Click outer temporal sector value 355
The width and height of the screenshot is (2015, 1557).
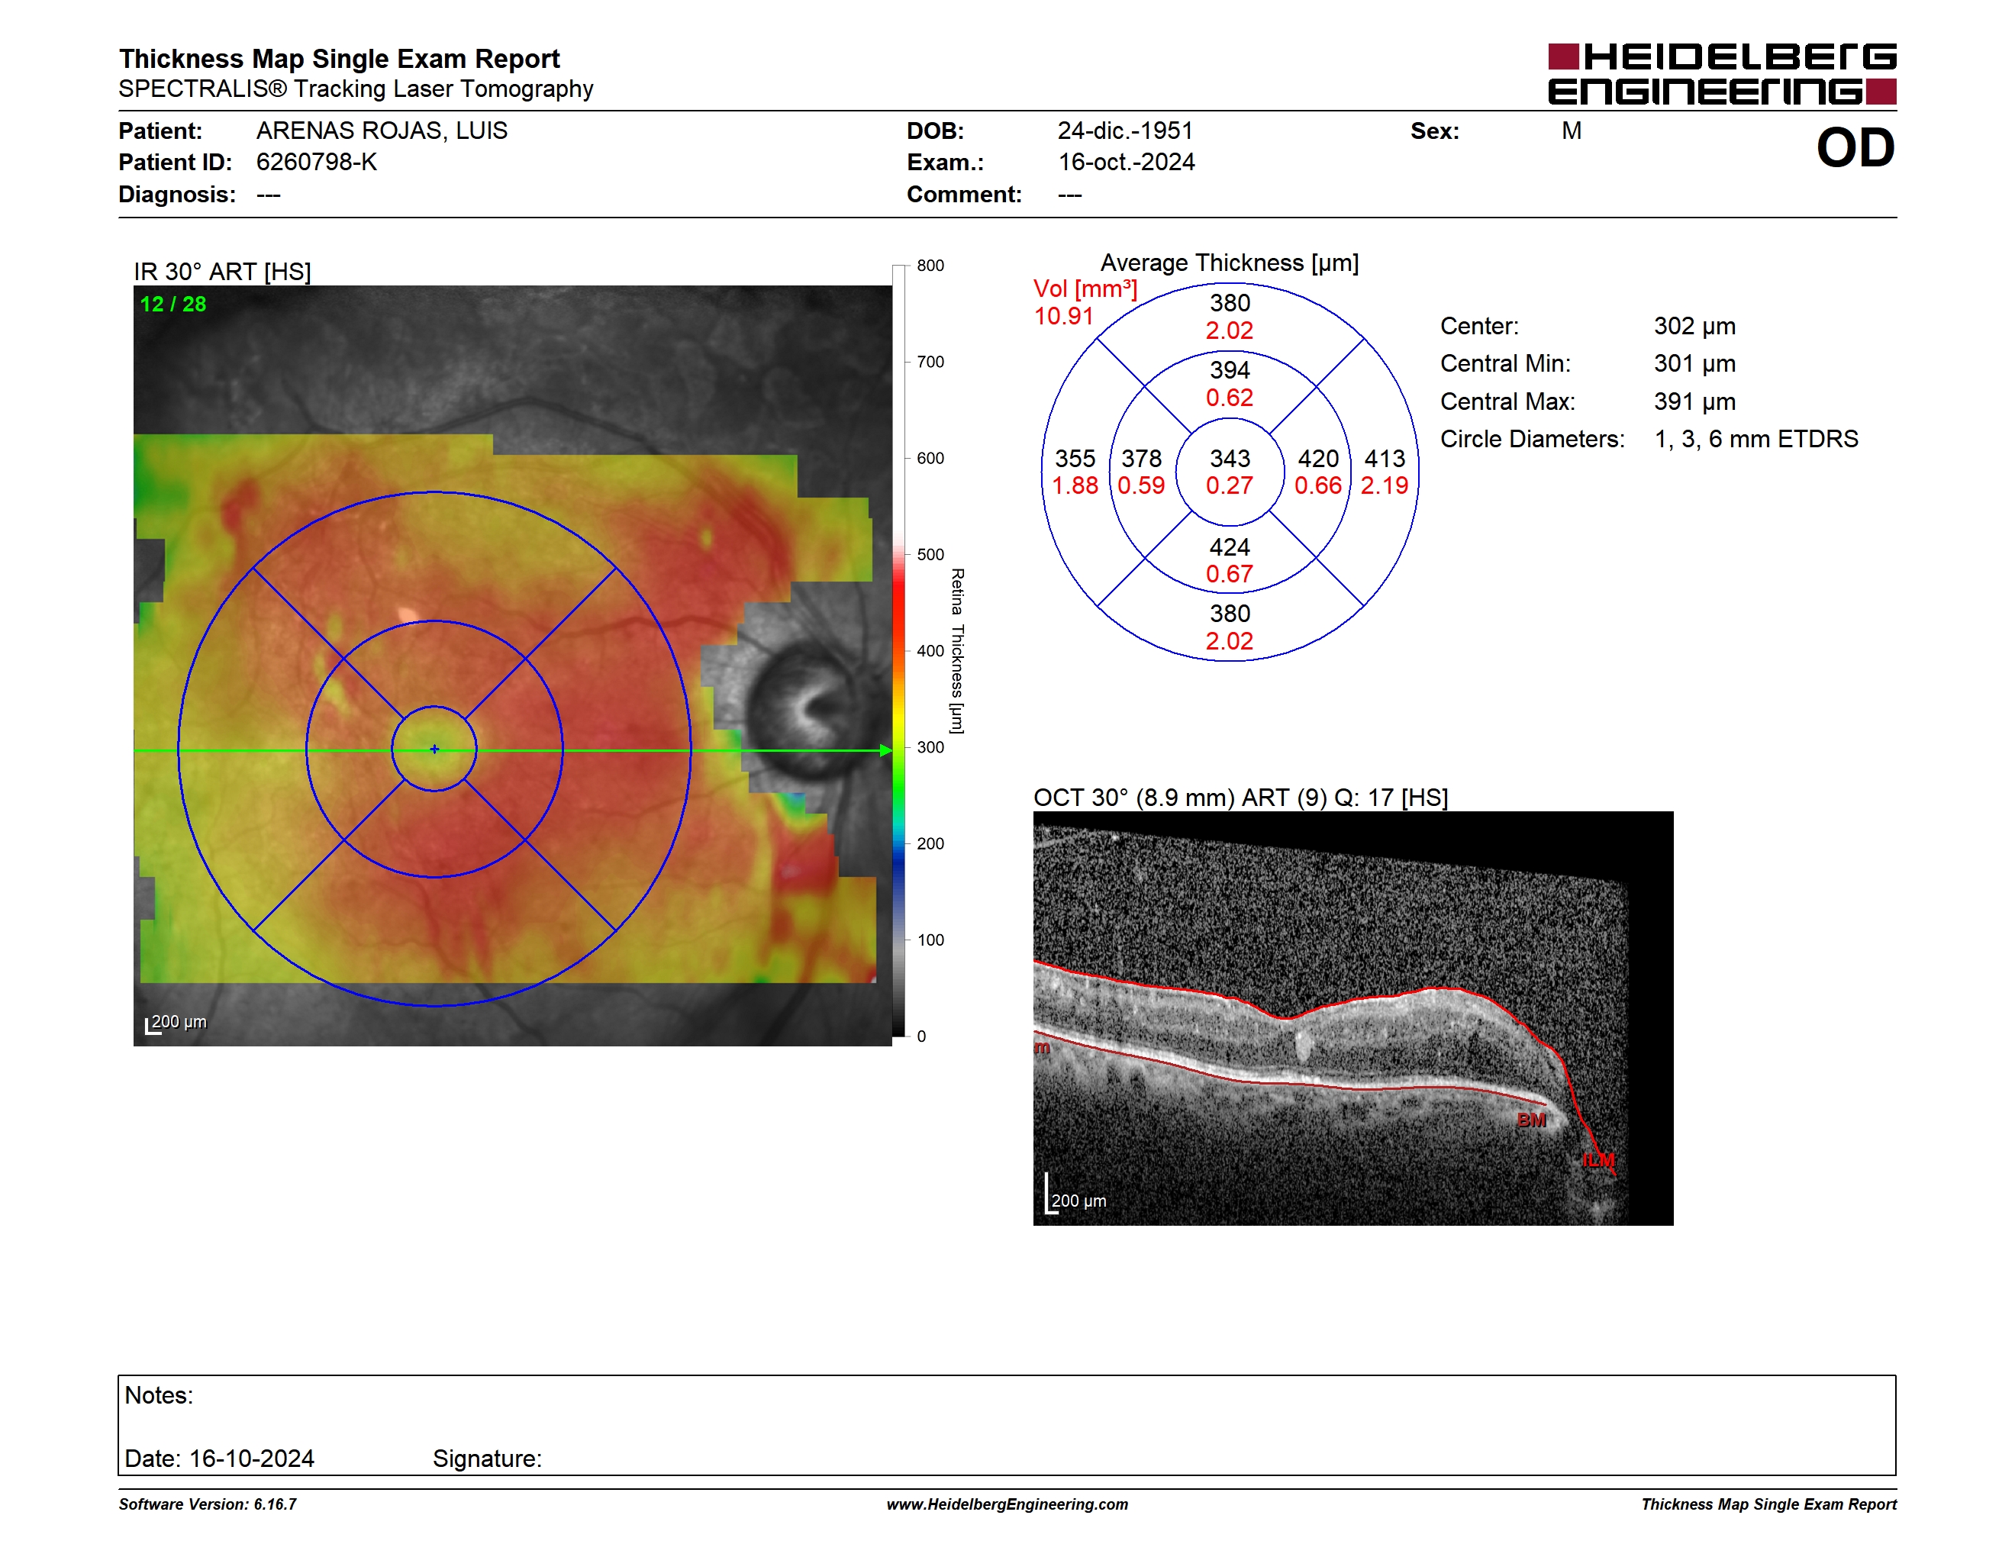1075,459
